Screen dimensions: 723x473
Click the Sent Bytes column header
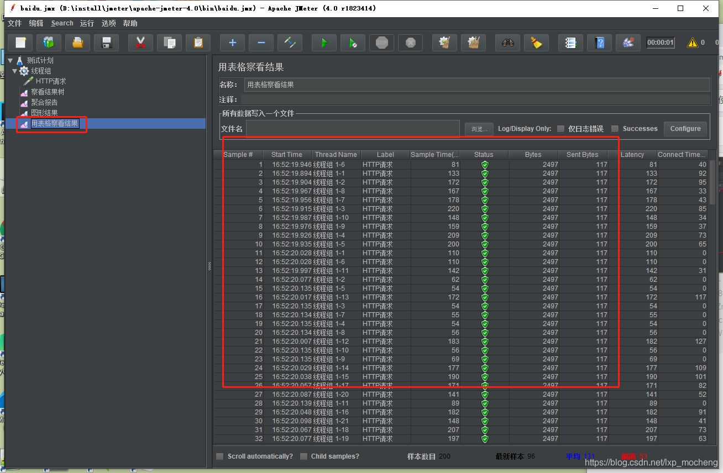click(582, 155)
